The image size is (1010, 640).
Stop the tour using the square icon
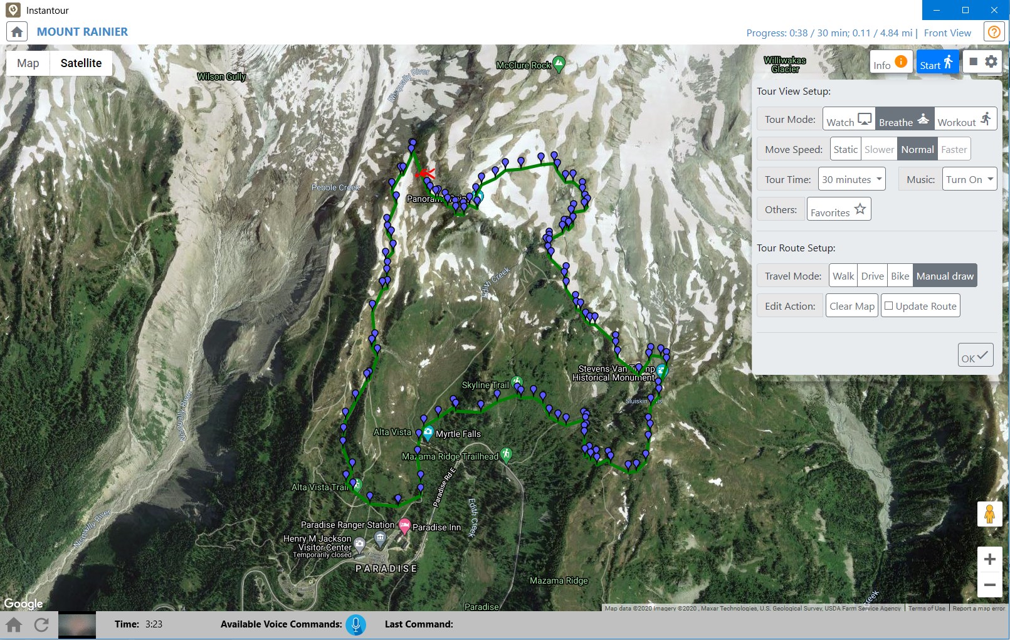973,61
